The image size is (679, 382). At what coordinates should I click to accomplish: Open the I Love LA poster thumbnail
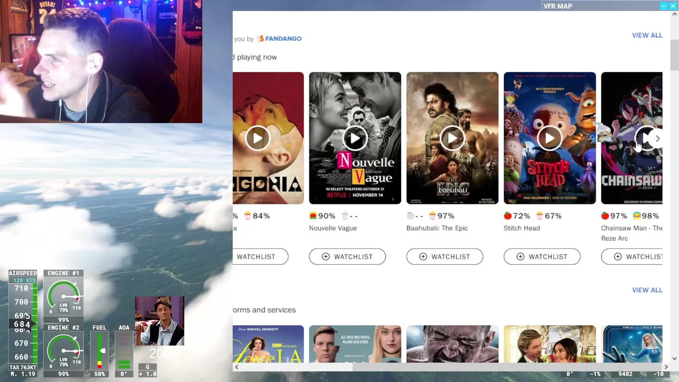tap(268, 344)
